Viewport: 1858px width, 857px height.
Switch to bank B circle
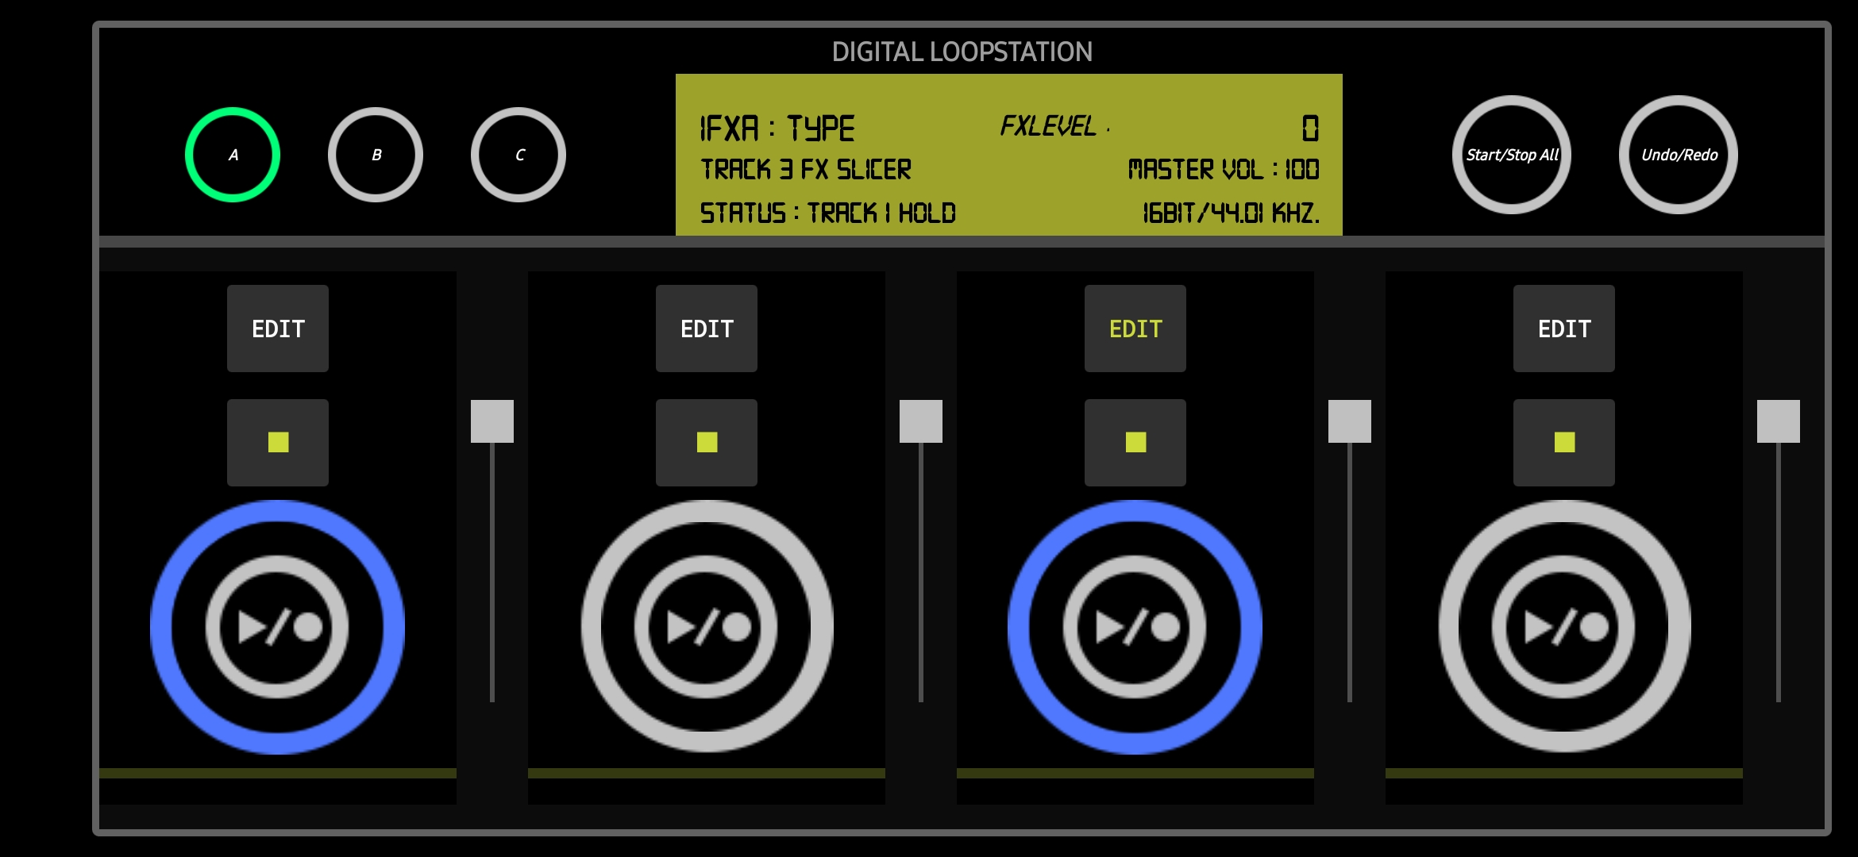tap(376, 155)
